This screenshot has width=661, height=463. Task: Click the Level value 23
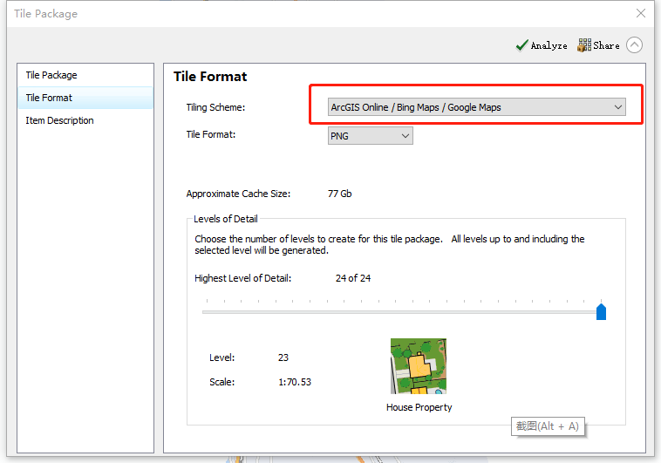(x=283, y=357)
